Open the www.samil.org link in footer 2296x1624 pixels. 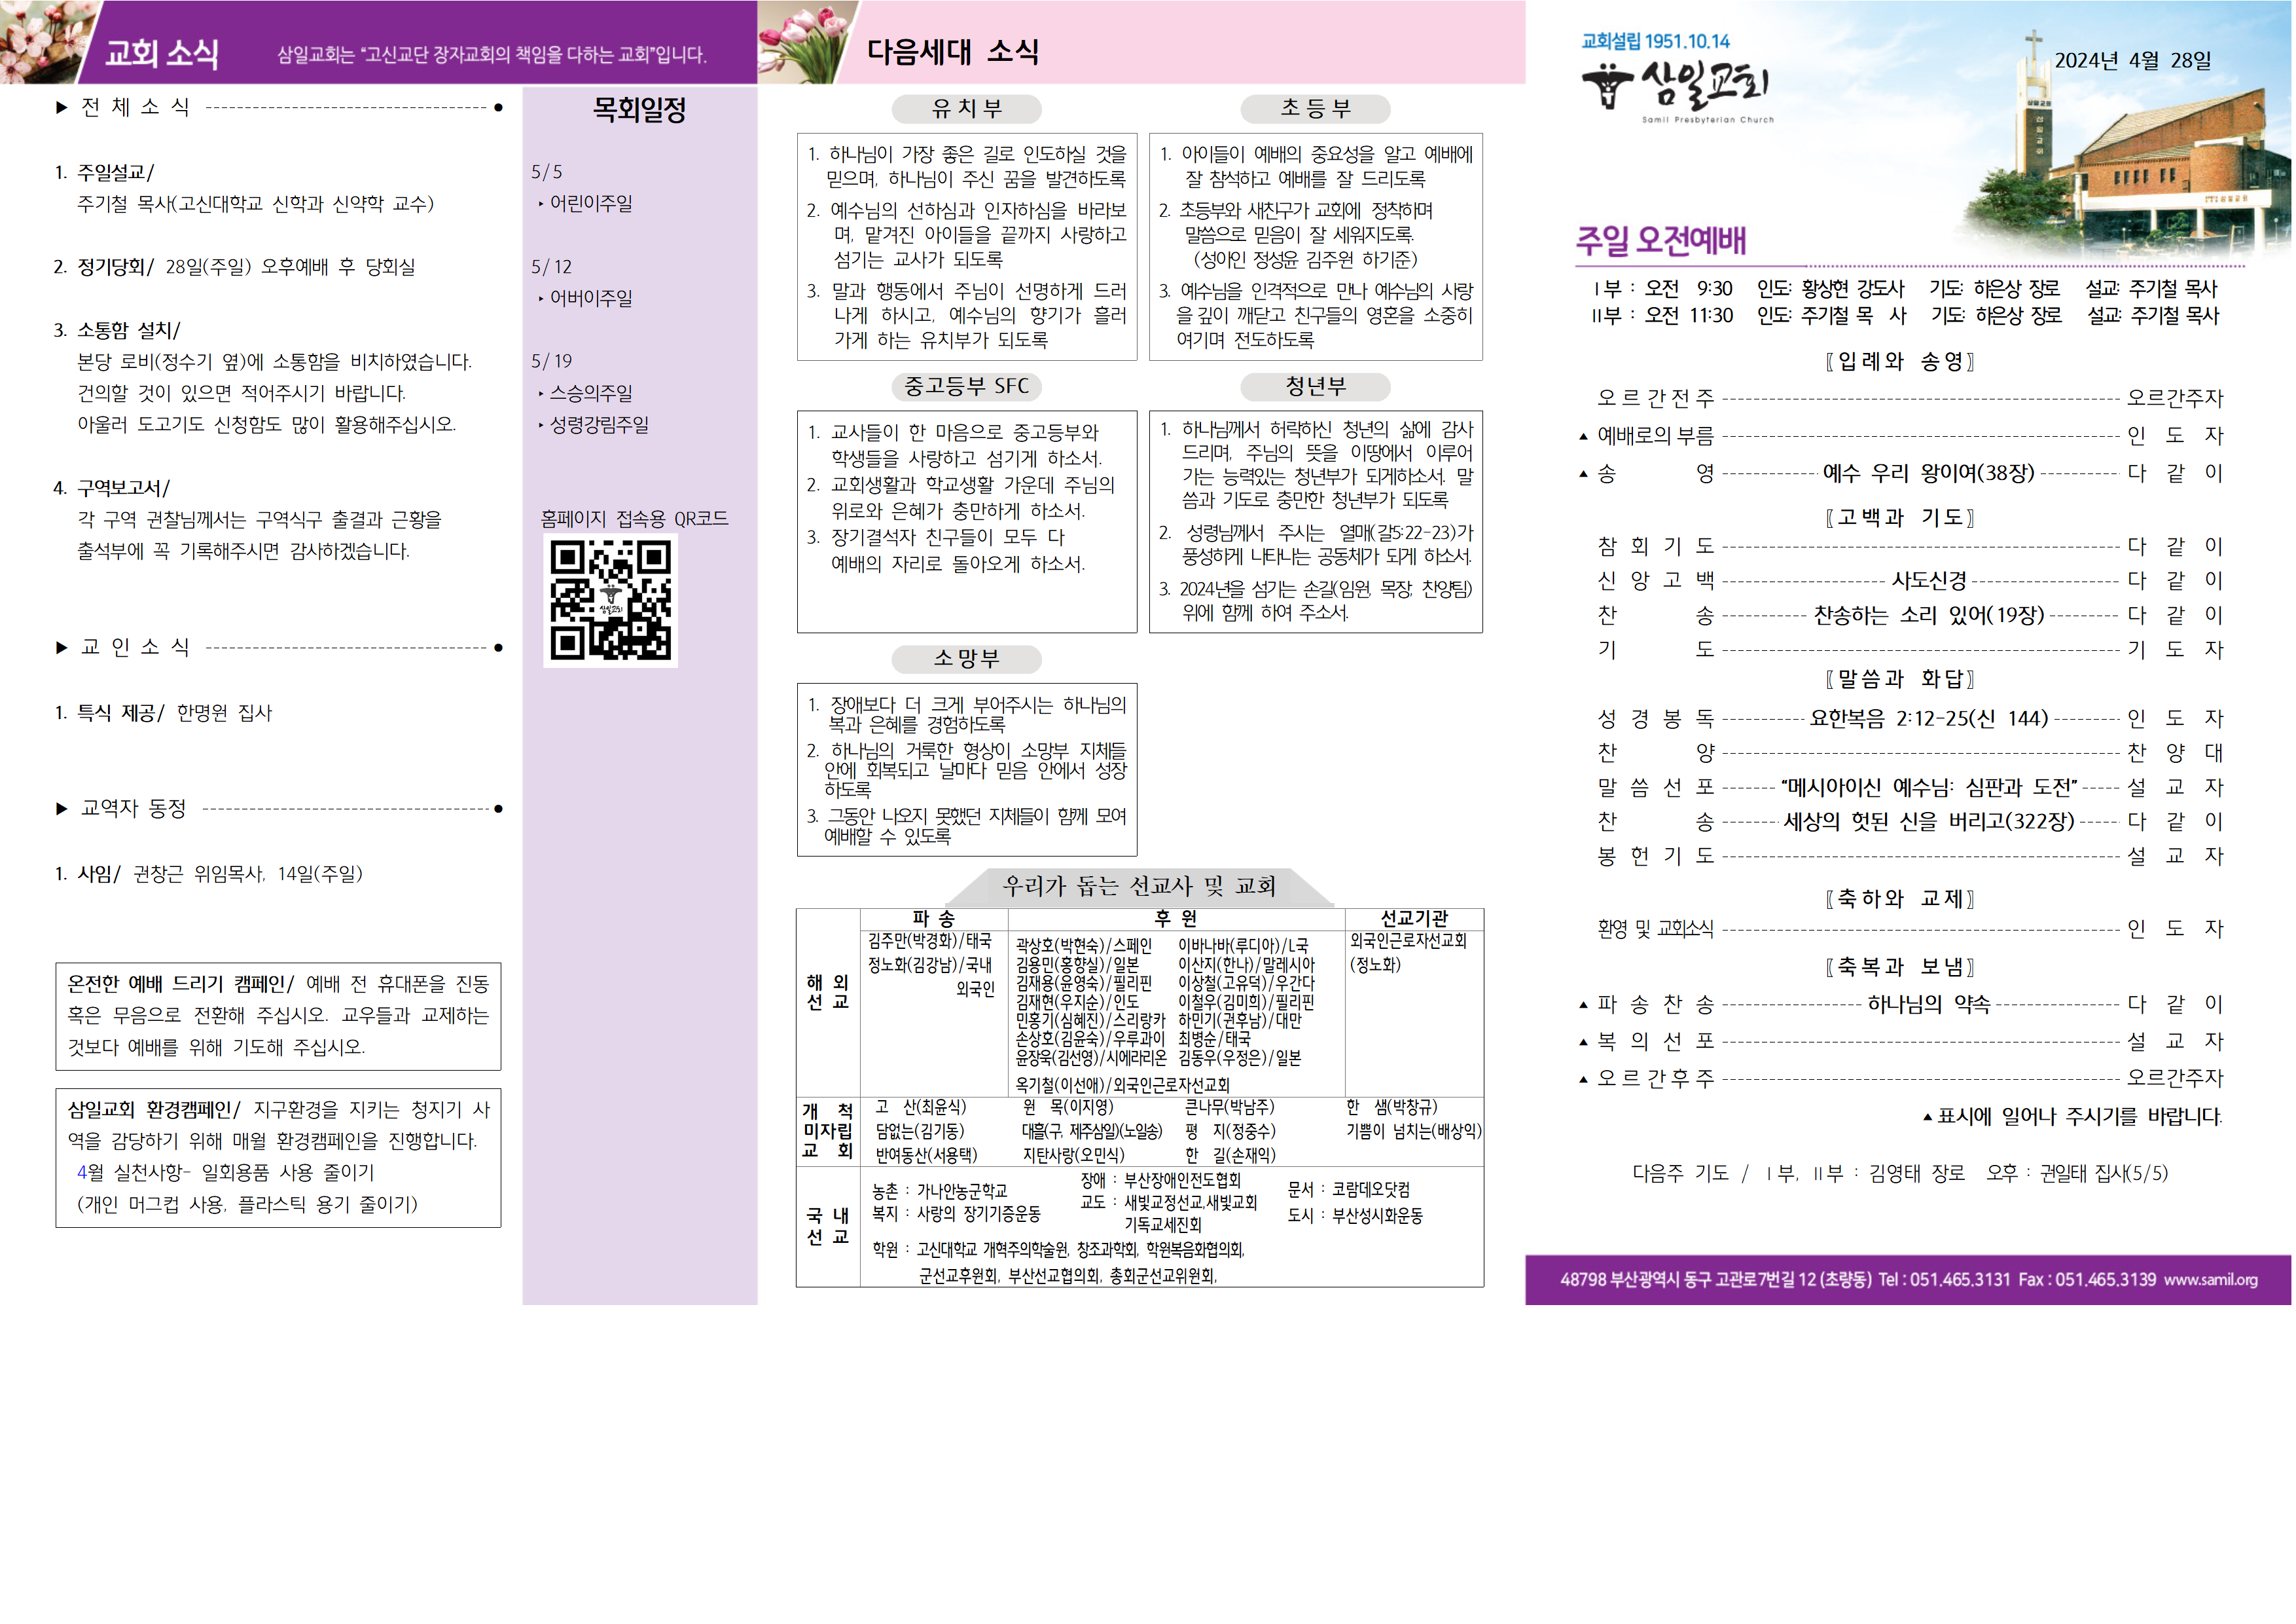click(x=2210, y=1280)
